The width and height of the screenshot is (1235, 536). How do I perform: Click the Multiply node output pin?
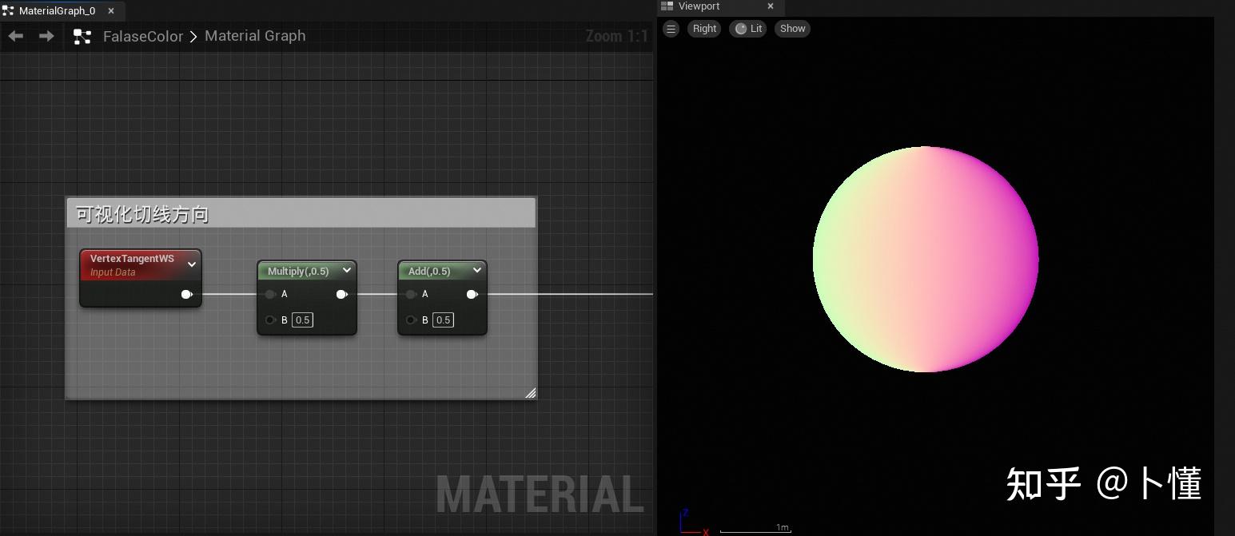click(x=342, y=294)
